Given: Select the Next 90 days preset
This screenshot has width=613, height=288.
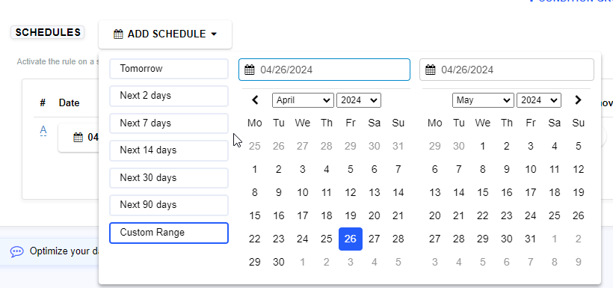Looking at the screenshot, I should coord(169,205).
